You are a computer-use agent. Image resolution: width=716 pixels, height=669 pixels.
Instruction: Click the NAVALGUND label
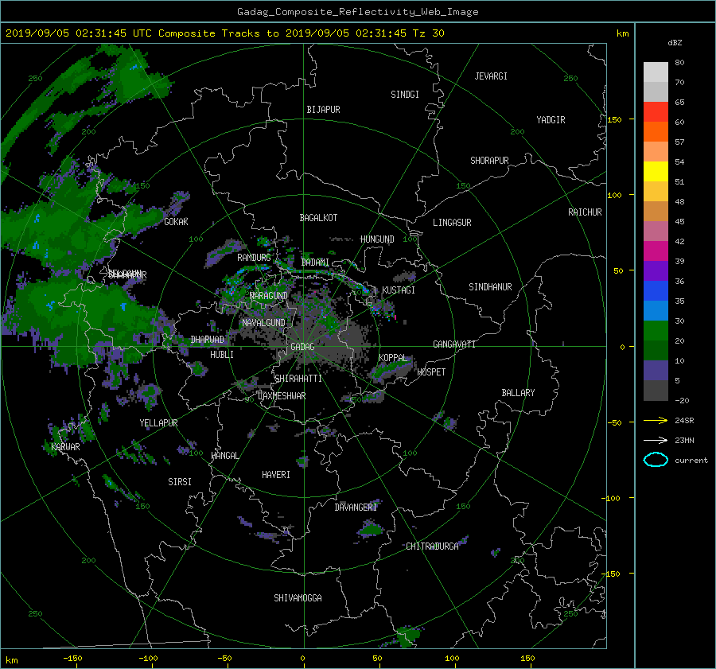pyautogui.click(x=263, y=323)
